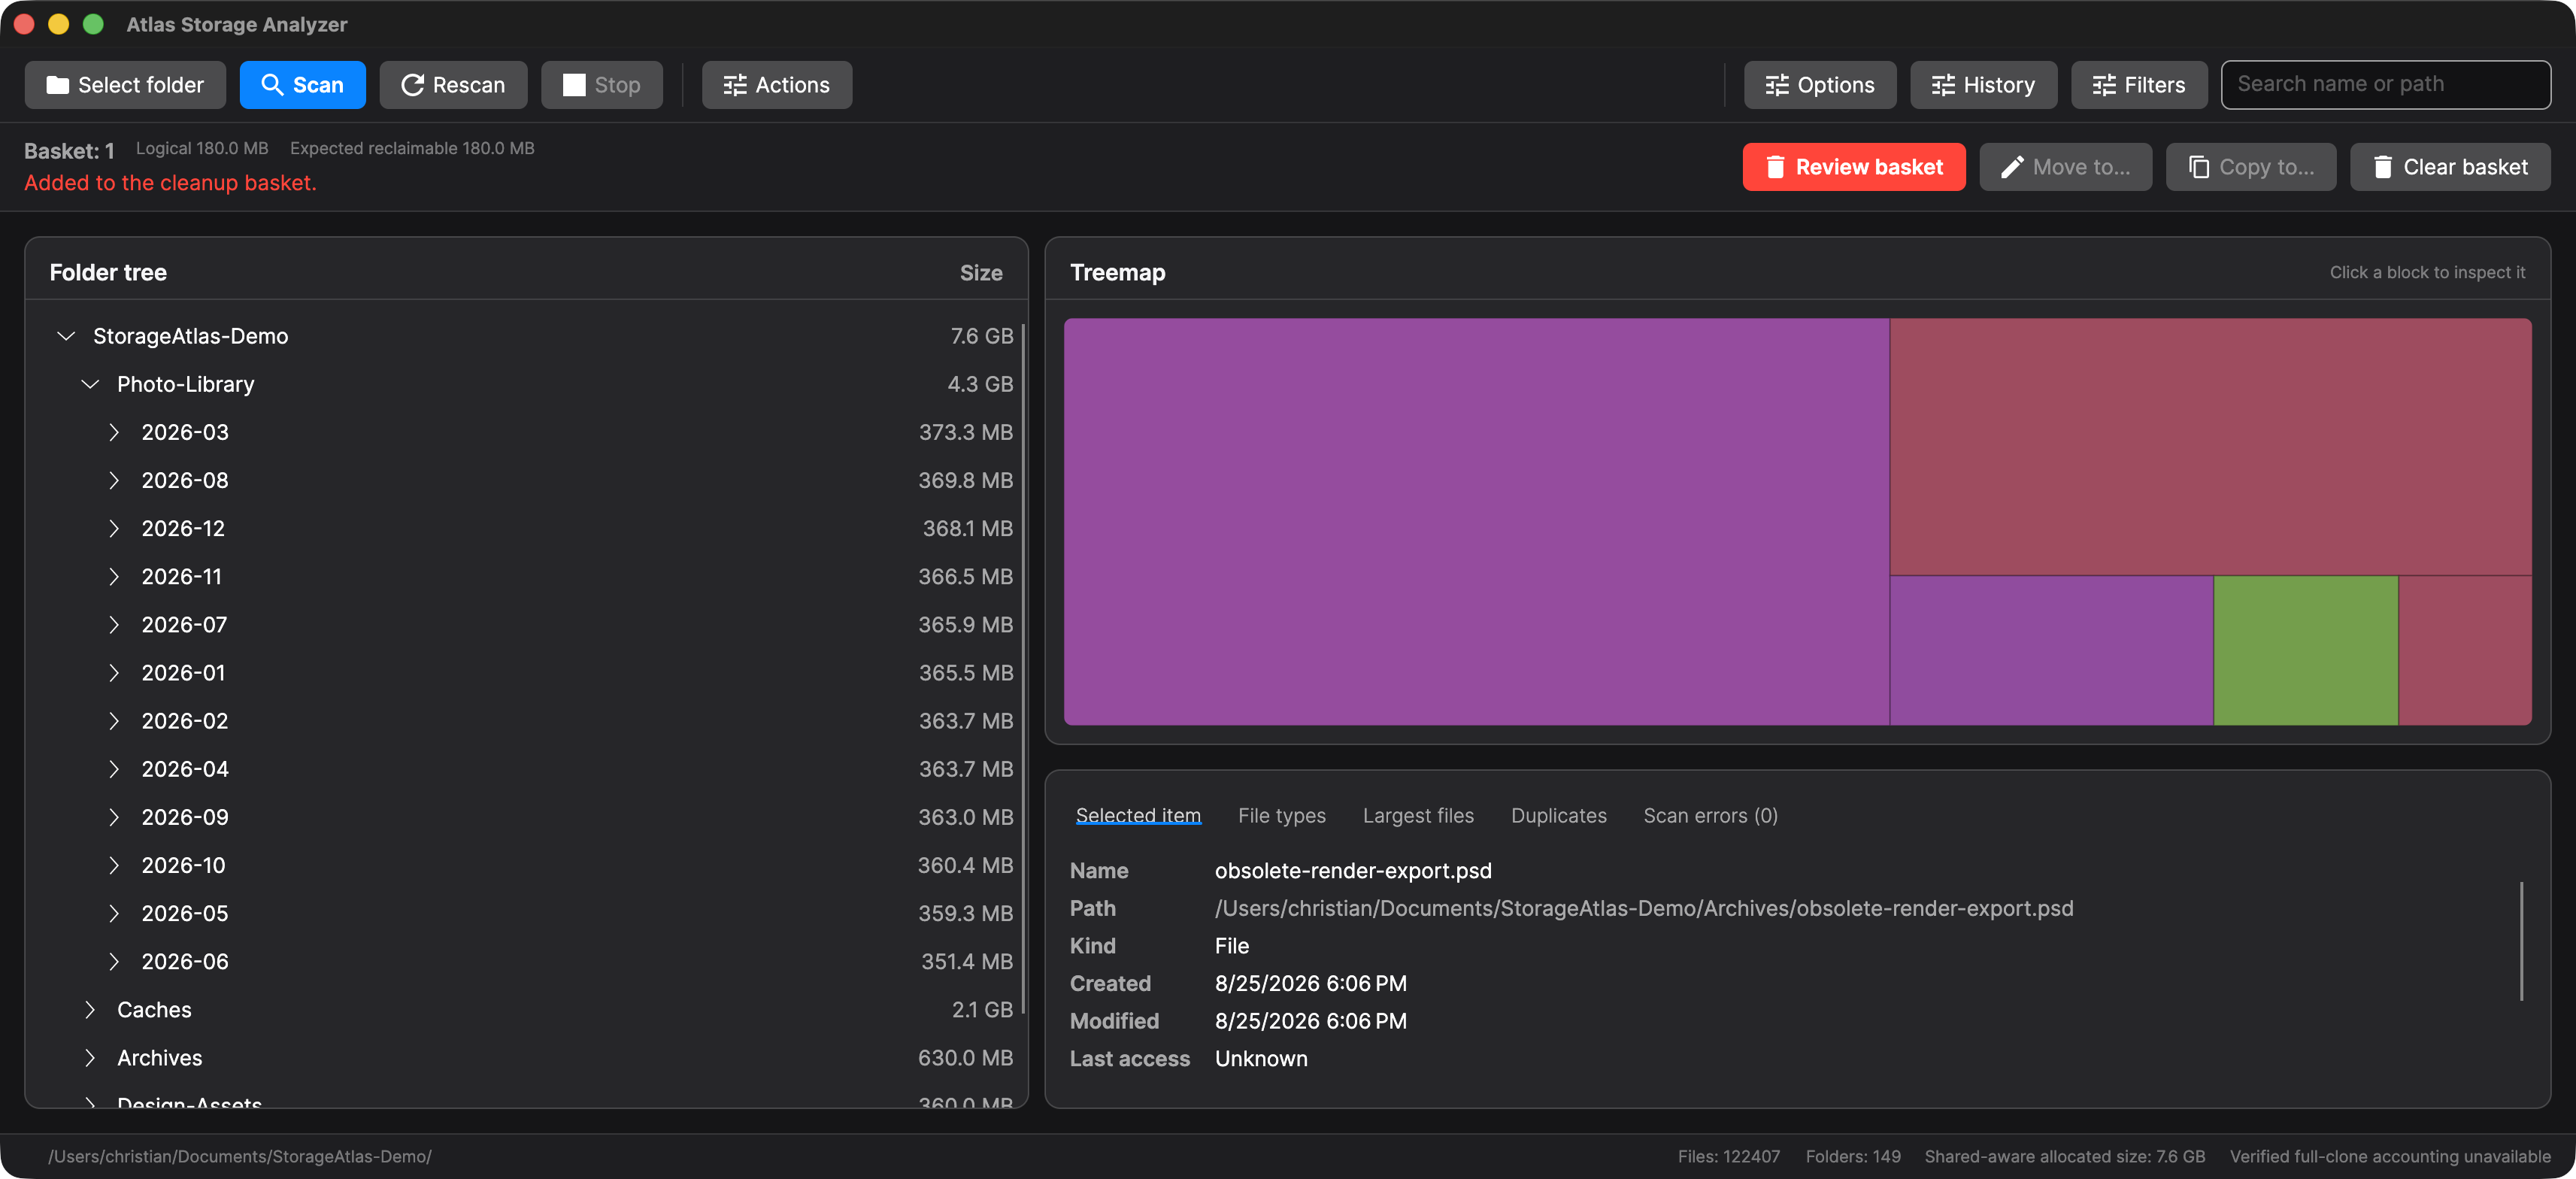Expand the Archives folder

click(90, 1058)
